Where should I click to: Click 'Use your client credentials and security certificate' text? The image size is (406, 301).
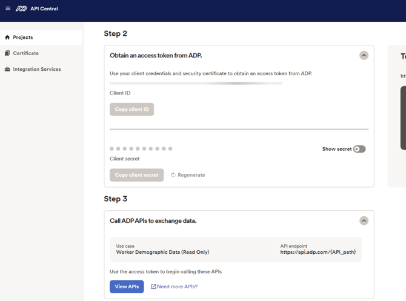click(x=211, y=73)
